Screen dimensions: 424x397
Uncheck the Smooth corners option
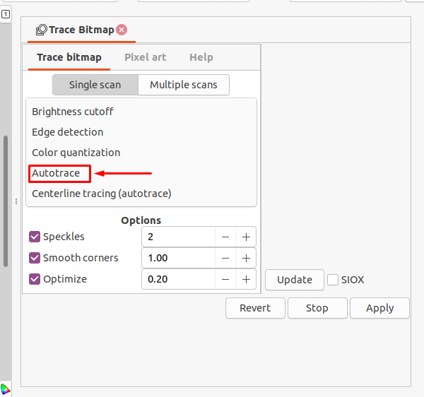35,259
